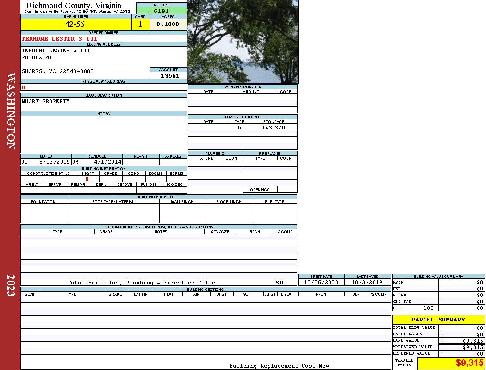
Task: Click the green record number 6194 field
Action: (x=161, y=11)
